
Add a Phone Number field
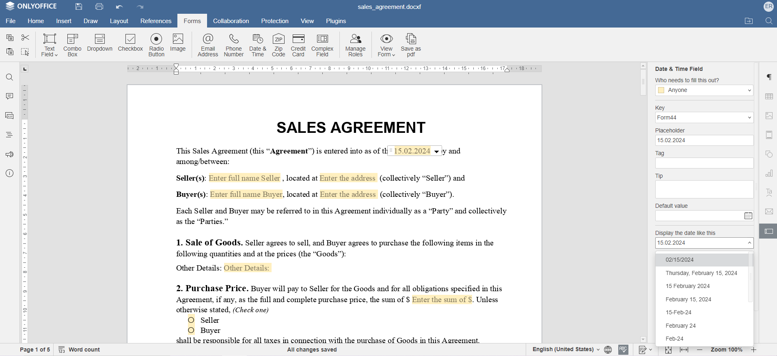pos(233,45)
